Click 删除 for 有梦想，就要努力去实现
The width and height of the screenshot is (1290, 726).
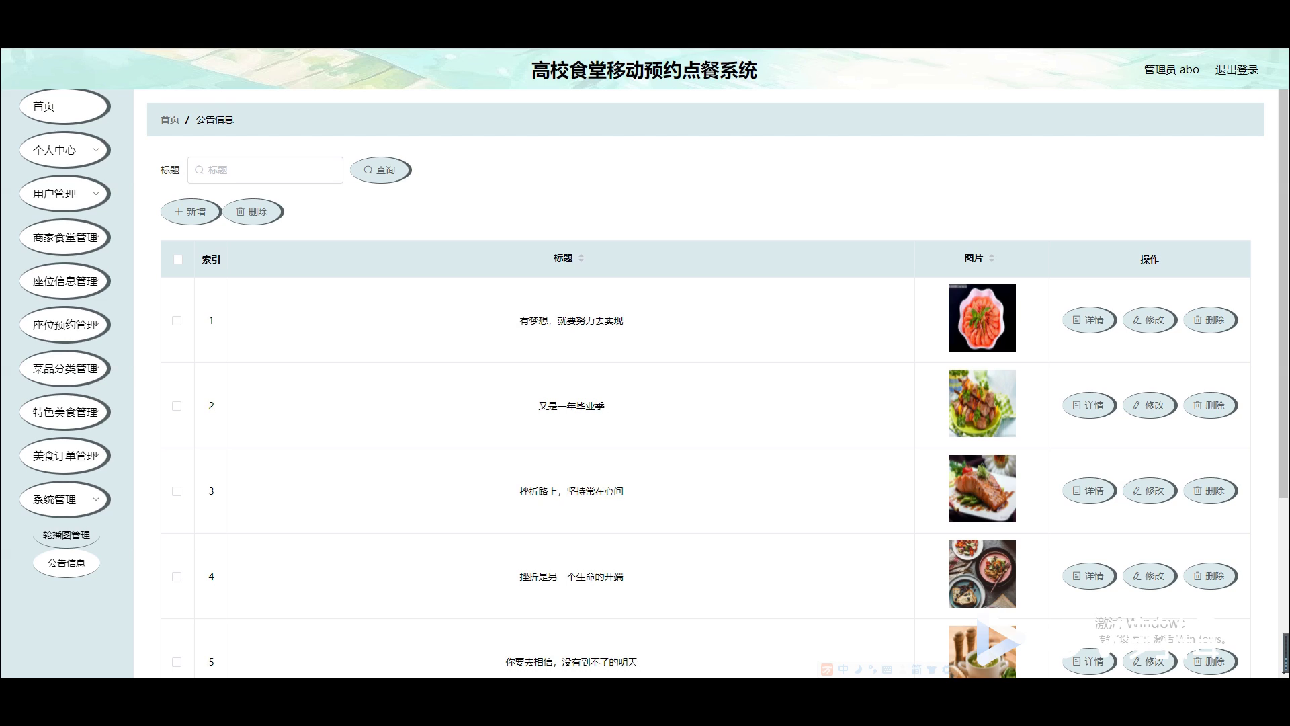pyautogui.click(x=1210, y=320)
